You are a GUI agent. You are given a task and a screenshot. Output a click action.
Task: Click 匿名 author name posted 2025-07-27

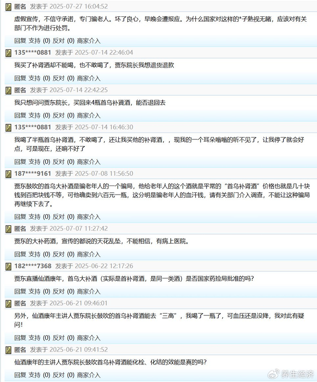(x=20, y=6)
